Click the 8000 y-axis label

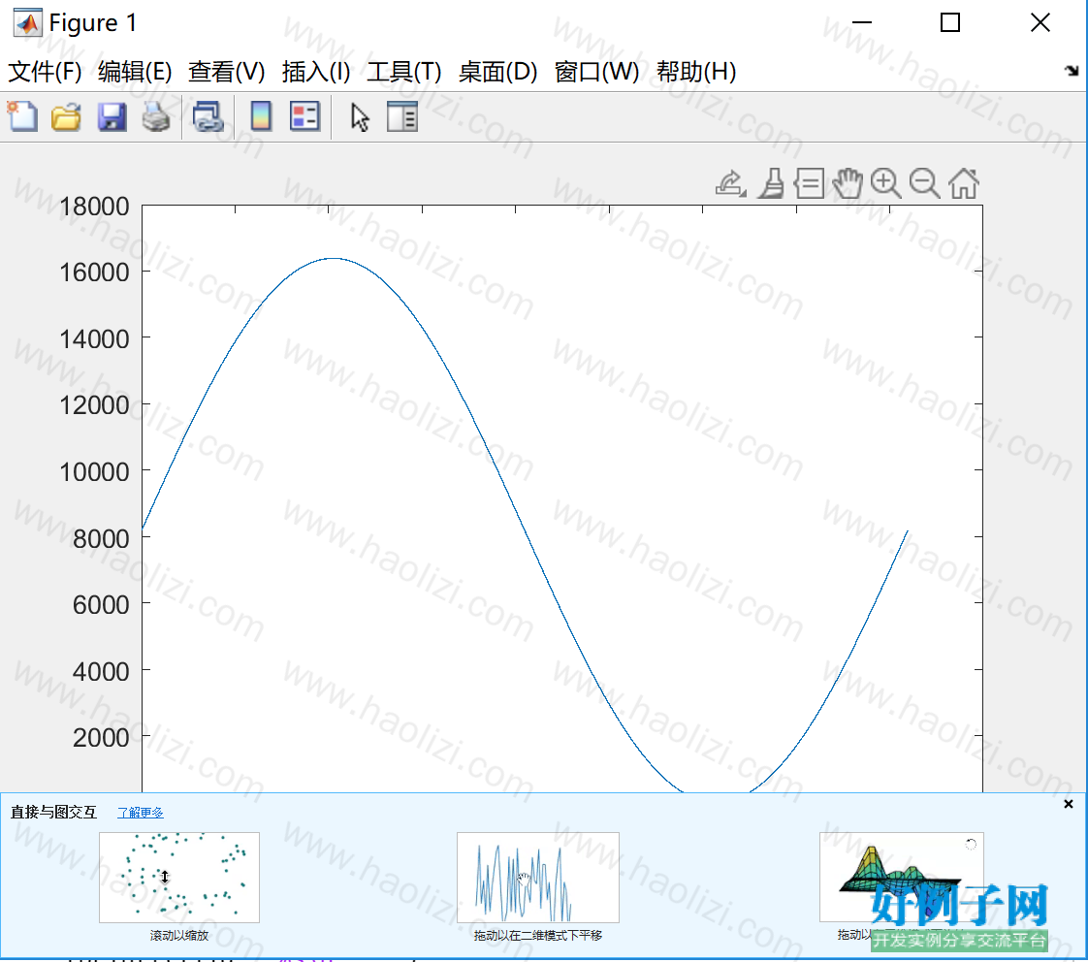pyautogui.click(x=101, y=538)
